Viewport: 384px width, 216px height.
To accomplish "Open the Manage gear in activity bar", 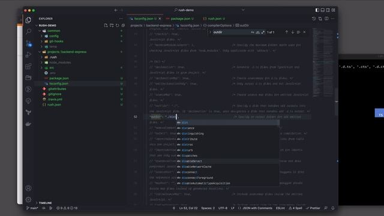I will point(28,200).
